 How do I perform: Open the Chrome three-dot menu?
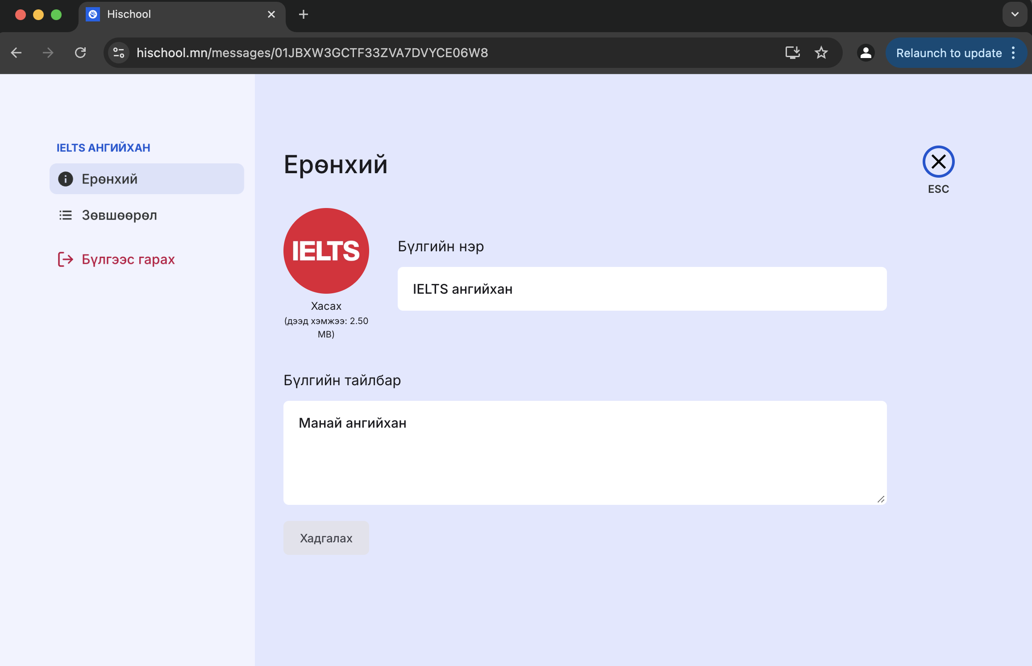(x=1013, y=53)
